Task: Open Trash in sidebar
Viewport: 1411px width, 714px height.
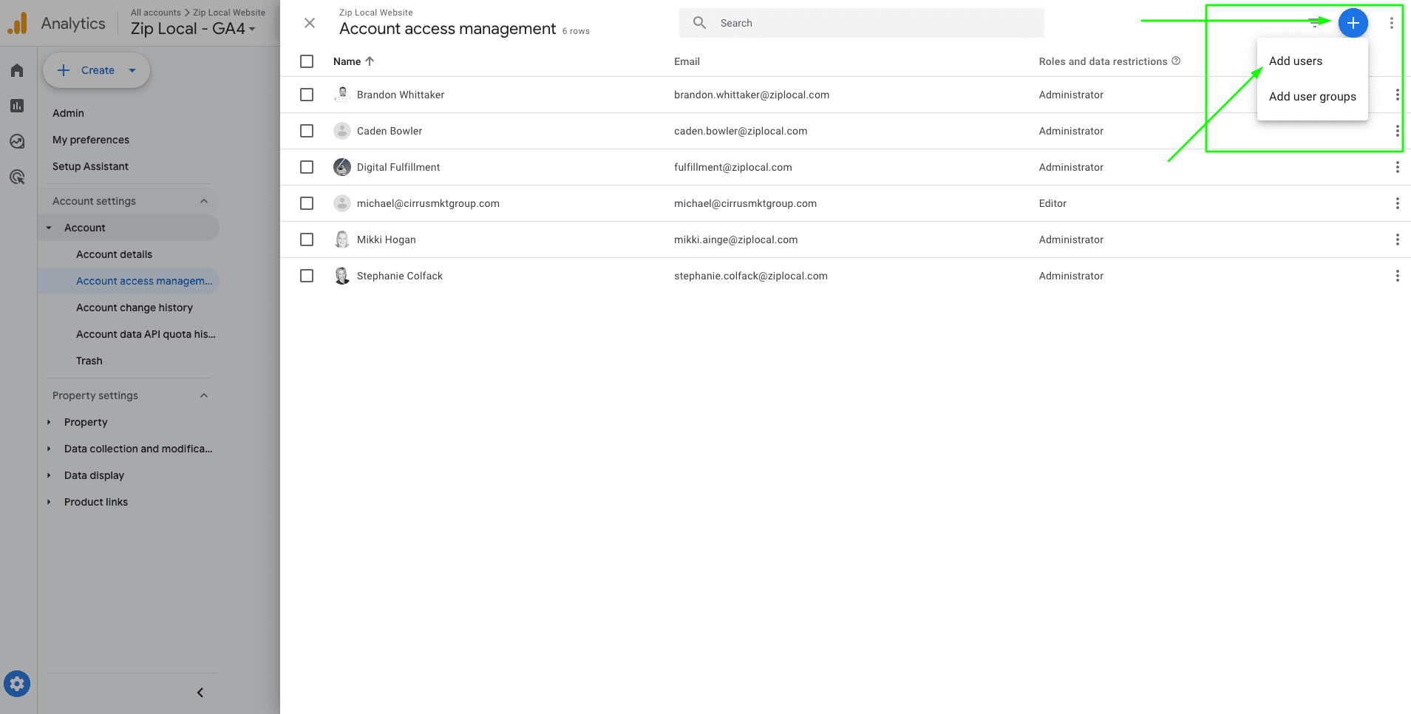Action: click(x=89, y=361)
